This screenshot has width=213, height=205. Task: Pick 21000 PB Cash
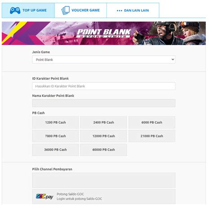tap(152, 136)
